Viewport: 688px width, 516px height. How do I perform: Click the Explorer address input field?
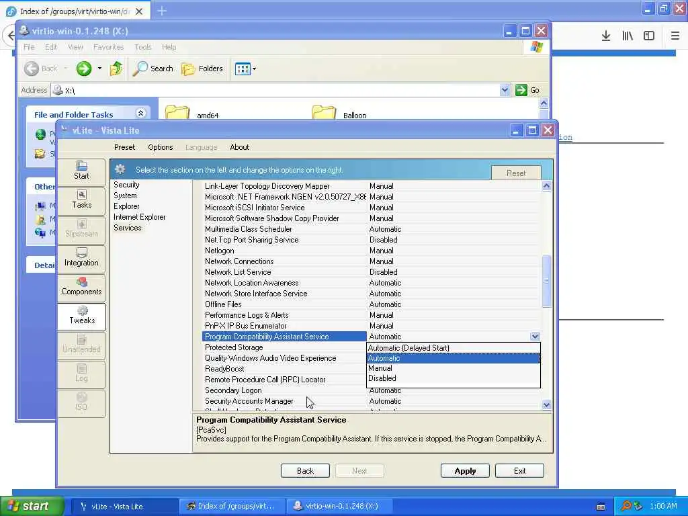(281, 91)
